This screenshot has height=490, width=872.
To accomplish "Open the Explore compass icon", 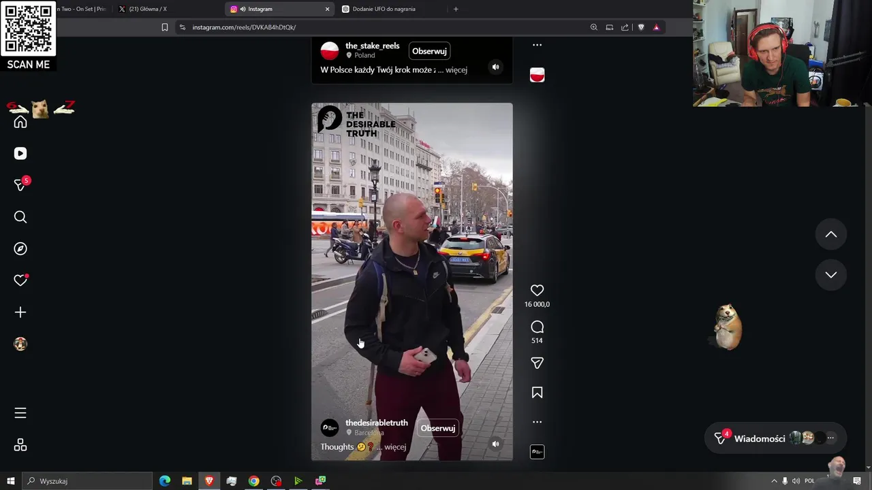I will [20, 248].
